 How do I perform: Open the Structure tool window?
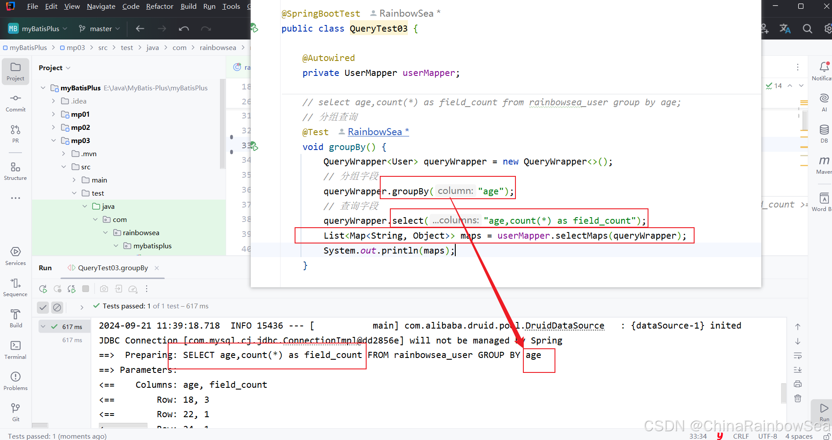pos(15,172)
